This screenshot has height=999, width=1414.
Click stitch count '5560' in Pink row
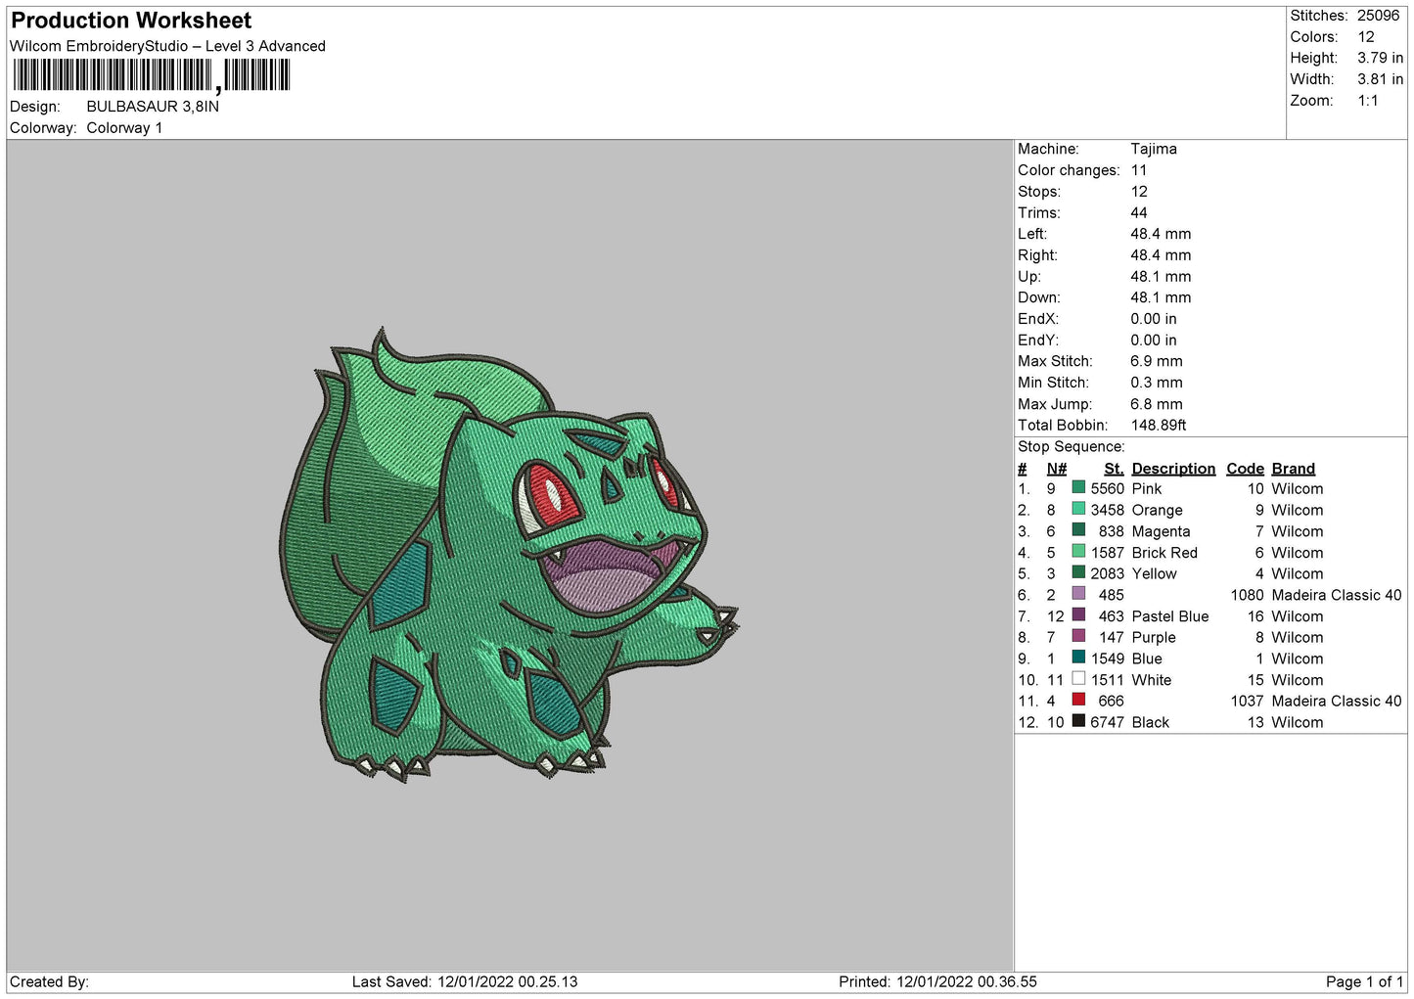(x=1108, y=488)
